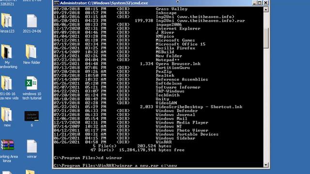The width and height of the screenshot is (310, 174).
Task: Open the kinza123 folder on desktop
Action: (x=7, y=23)
